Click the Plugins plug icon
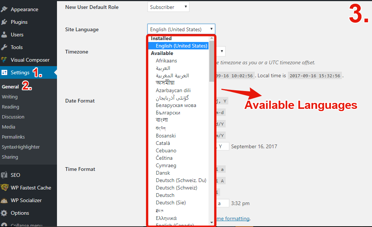This screenshot has width=372, height=227. [4, 22]
